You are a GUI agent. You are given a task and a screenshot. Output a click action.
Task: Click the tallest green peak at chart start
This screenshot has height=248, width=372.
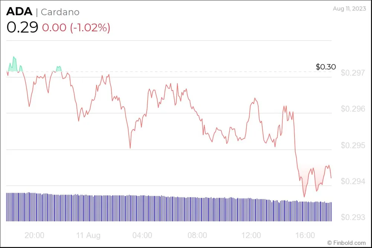tap(14, 63)
